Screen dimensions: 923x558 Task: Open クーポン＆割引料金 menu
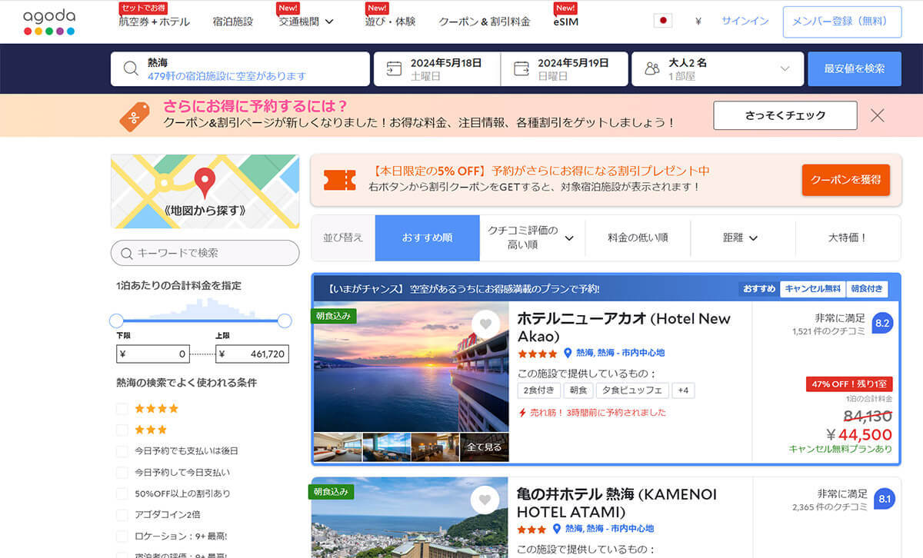[485, 22]
